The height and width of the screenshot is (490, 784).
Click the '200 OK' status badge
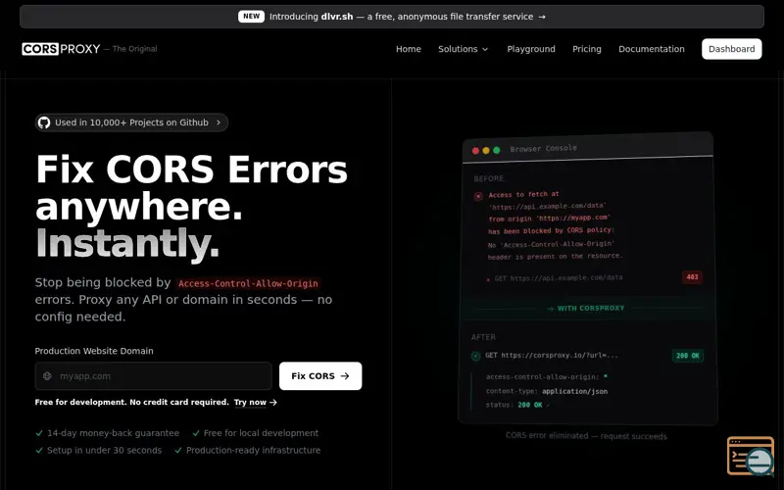688,356
